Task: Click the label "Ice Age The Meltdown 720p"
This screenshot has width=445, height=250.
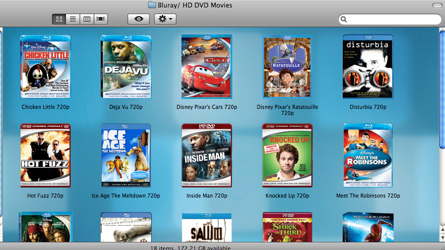Action: [x=126, y=196]
